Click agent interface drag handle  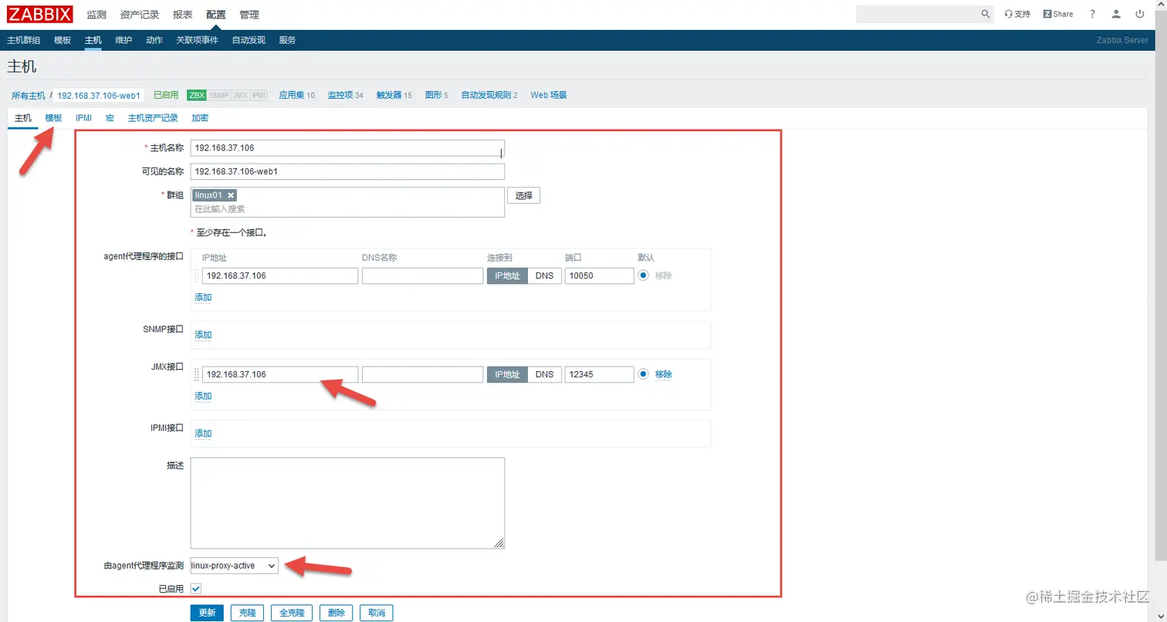pyautogui.click(x=196, y=276)
